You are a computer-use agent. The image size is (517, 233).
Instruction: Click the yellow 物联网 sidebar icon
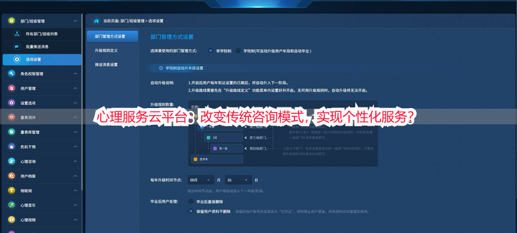point(12,190)
